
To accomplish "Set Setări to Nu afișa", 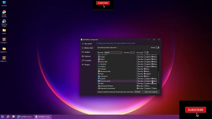I will coord(137,84).
